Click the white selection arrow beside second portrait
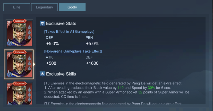213x111 pixels. 34,64
